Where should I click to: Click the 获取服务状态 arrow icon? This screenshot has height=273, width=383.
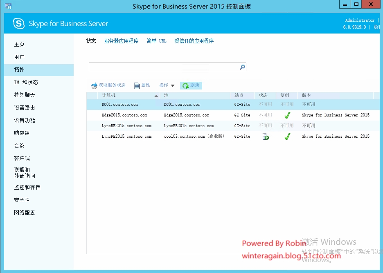coord(94,86)
